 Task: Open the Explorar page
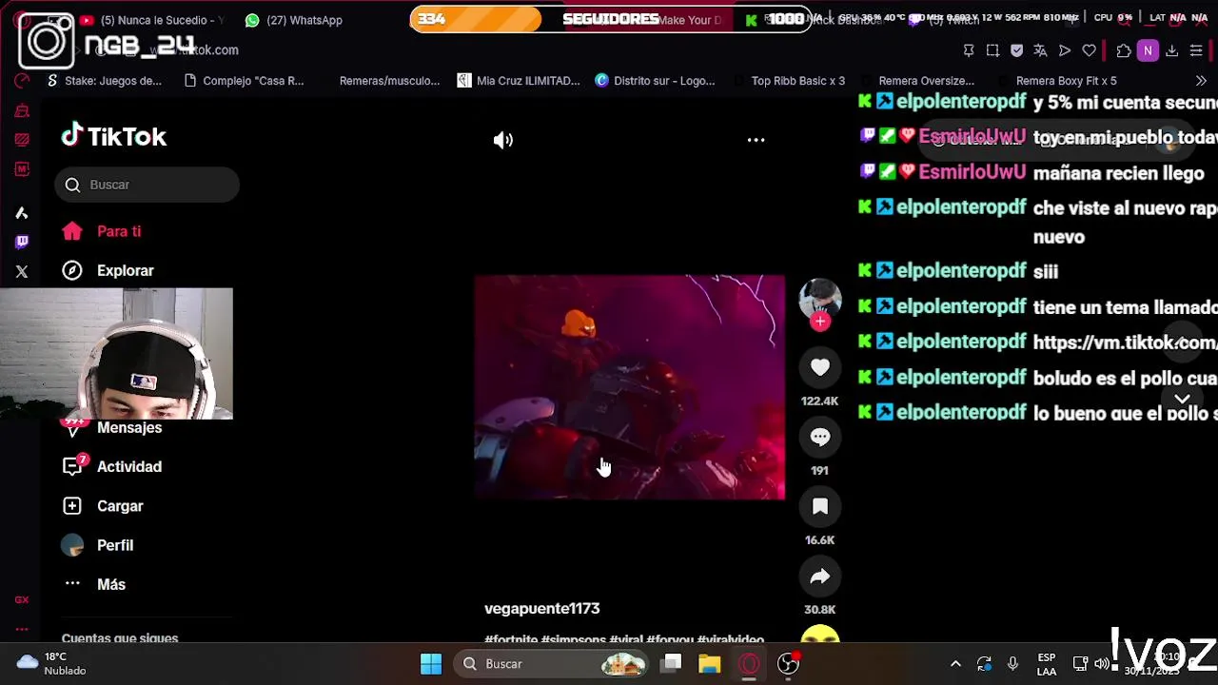coord(108,270)
